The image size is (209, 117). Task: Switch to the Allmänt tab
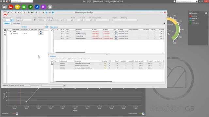(x=7, y=23)
